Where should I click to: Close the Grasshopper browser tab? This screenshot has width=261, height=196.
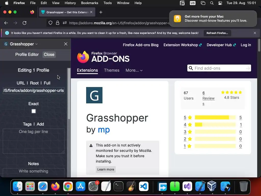pos(91,12)
